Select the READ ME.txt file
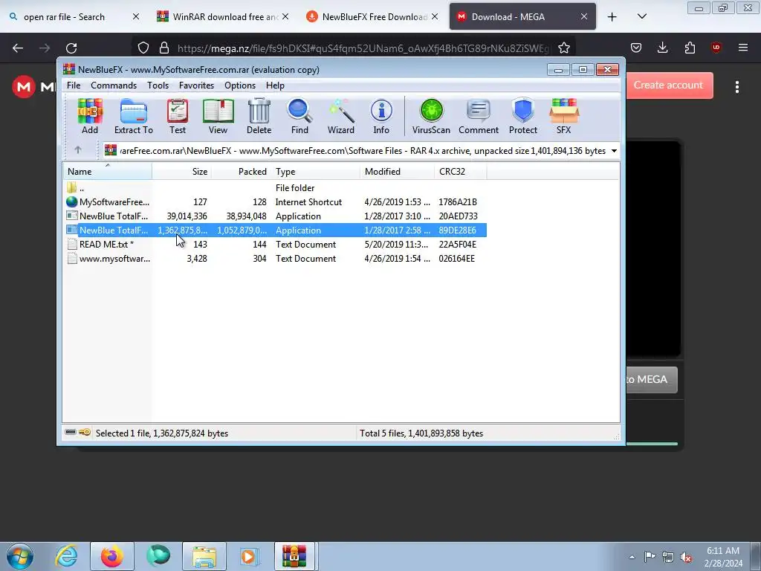This screenshot has height=571, width=761. [x=275, y=244]
